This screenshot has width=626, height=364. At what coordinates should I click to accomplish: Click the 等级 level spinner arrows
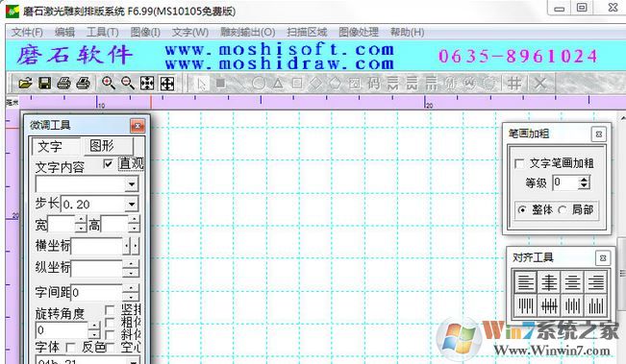point(584,182)
